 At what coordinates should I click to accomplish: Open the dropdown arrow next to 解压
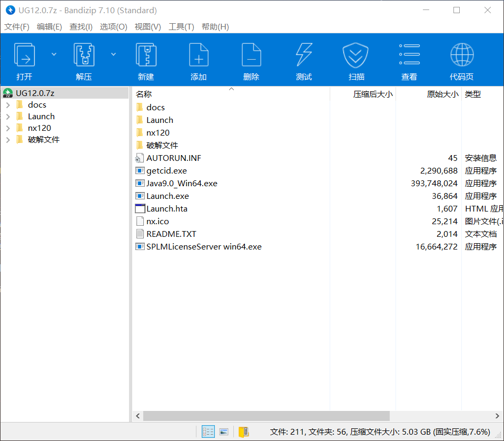pos(113,54)
